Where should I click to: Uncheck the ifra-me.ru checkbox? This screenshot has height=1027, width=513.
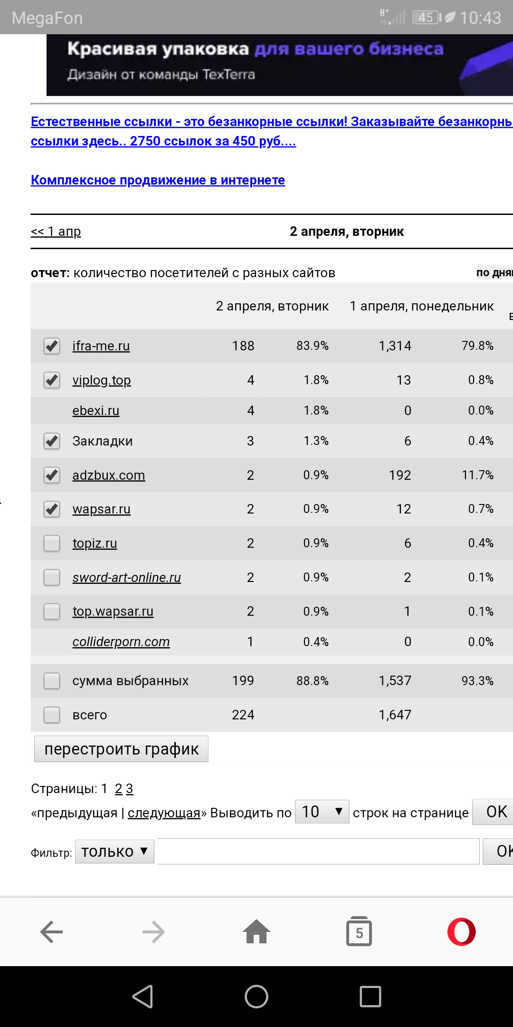click(52, 346)
